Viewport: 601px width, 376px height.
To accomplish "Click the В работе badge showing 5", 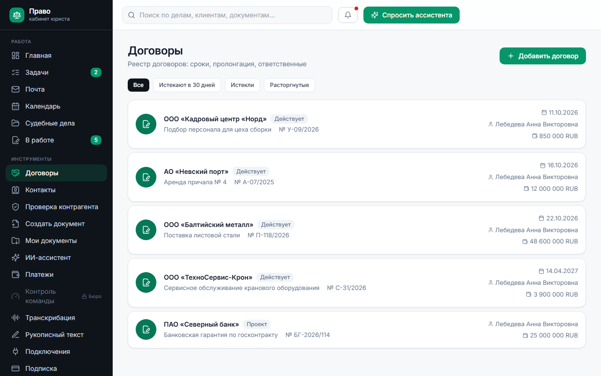I will (96, 140).
